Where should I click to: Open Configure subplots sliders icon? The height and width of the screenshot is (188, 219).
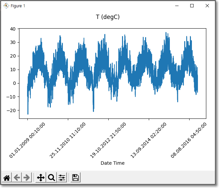(x=62, y=178)
